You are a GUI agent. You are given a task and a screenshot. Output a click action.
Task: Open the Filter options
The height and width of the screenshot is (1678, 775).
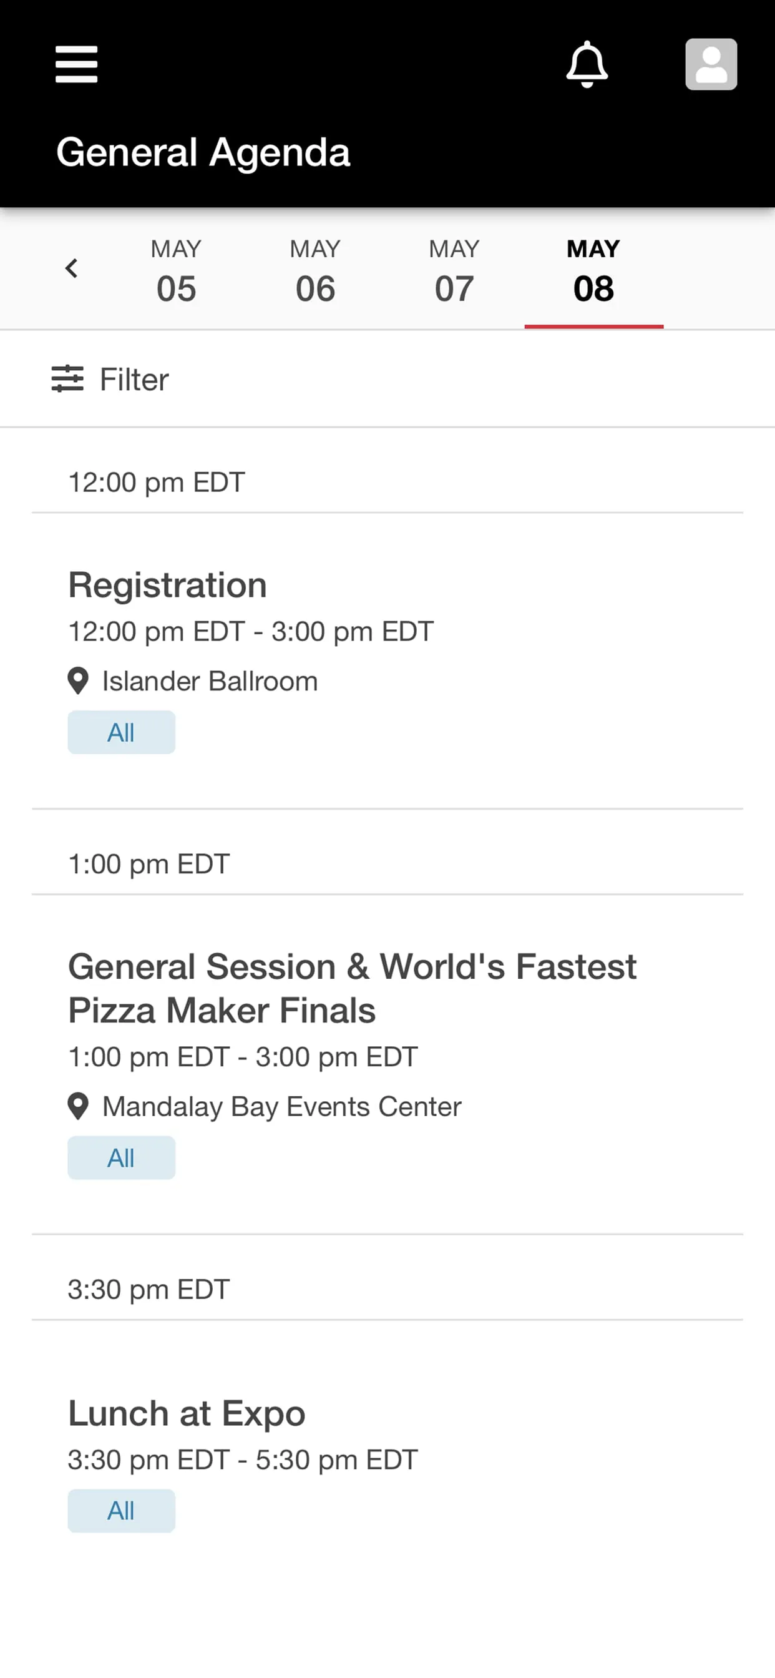point(134,380)
